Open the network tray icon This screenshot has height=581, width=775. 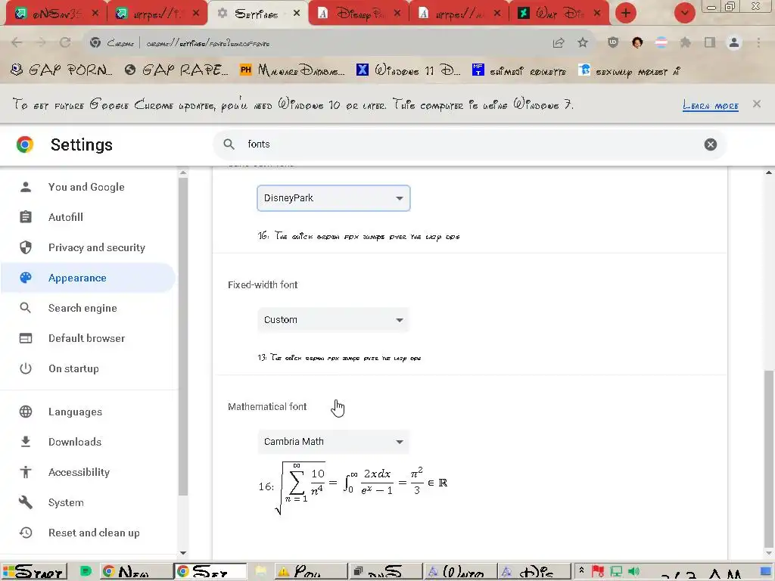tap(616, 572)
